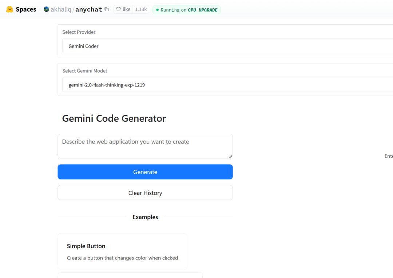Click the CPU hardware badge
This screenshot has height=278, width=393.
192,10
